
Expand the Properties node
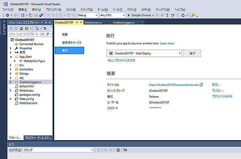[10, 48]
